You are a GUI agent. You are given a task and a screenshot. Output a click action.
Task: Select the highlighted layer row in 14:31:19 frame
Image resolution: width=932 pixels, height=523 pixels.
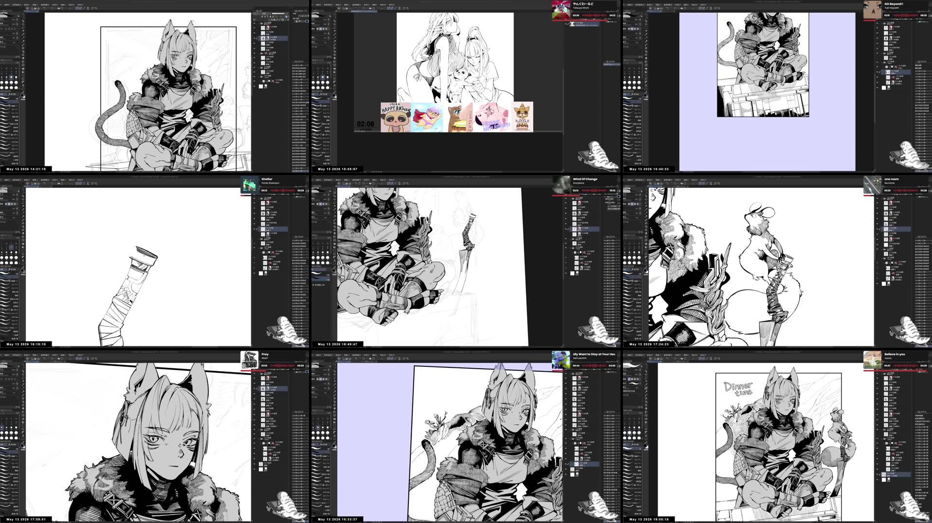tap(273, 38)
